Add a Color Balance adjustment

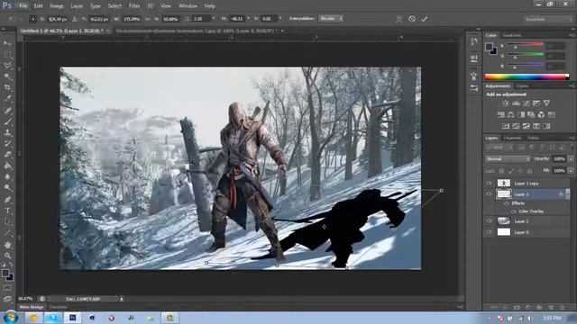tap(511, 114)
